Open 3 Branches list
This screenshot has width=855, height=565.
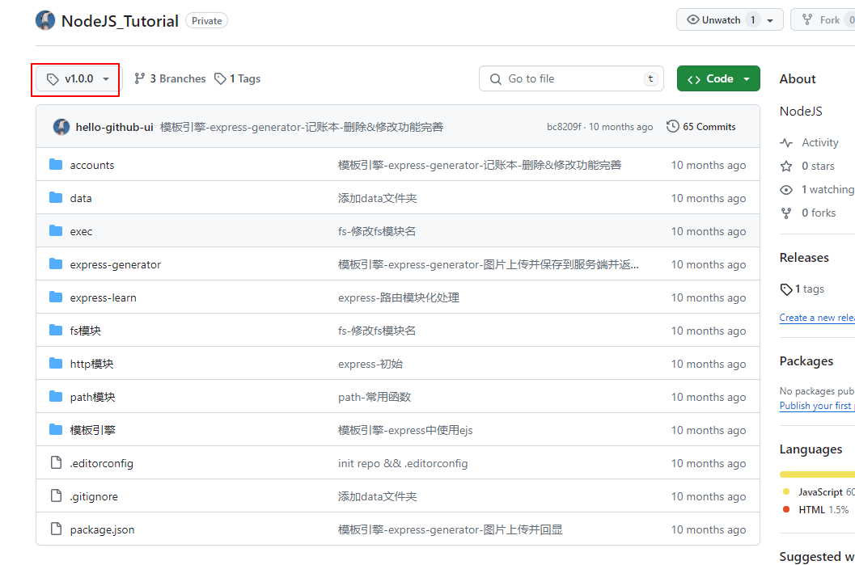click(x=170, y=79)
